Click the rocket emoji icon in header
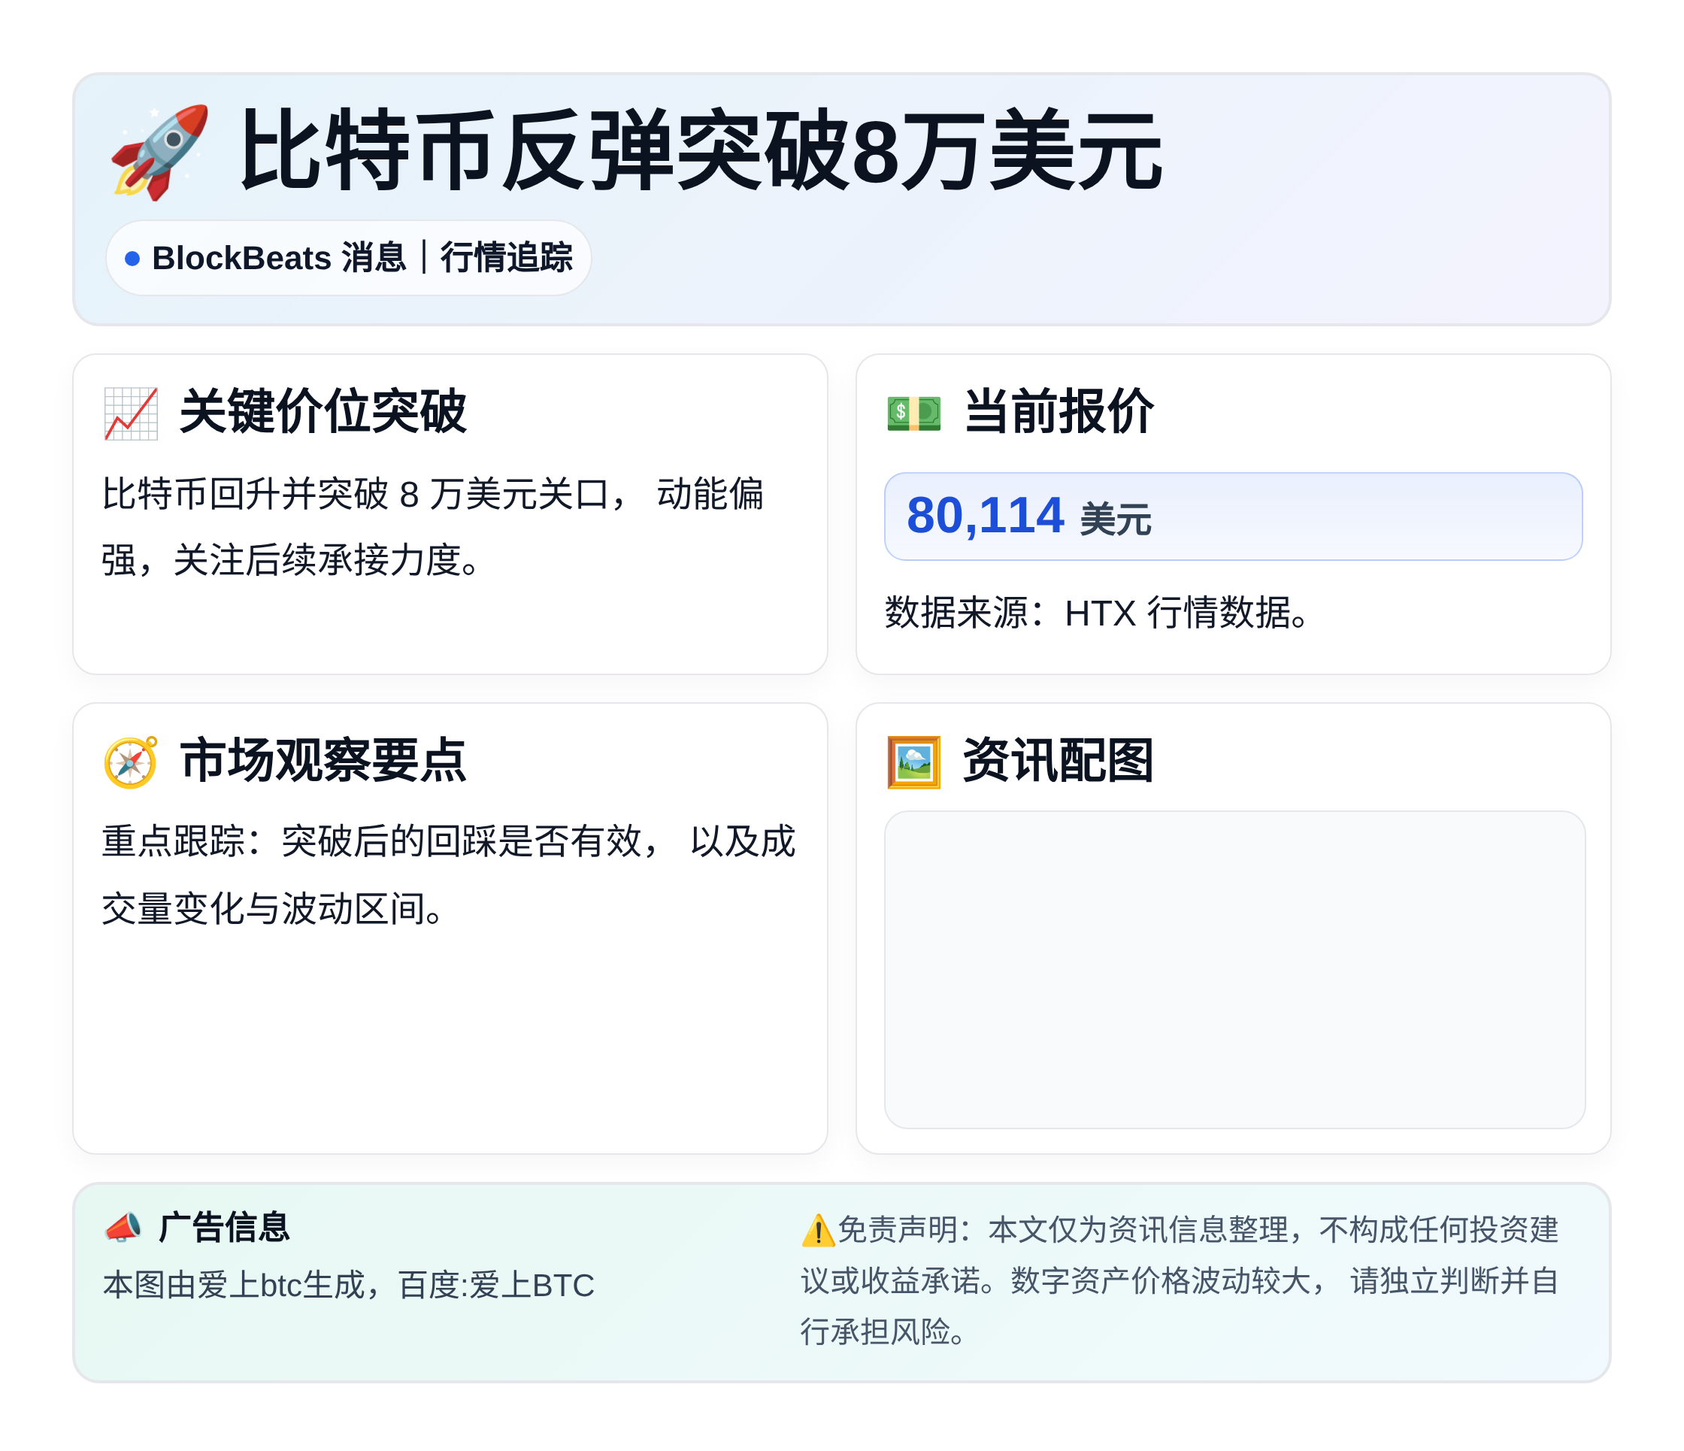 (x=159, y=152)
